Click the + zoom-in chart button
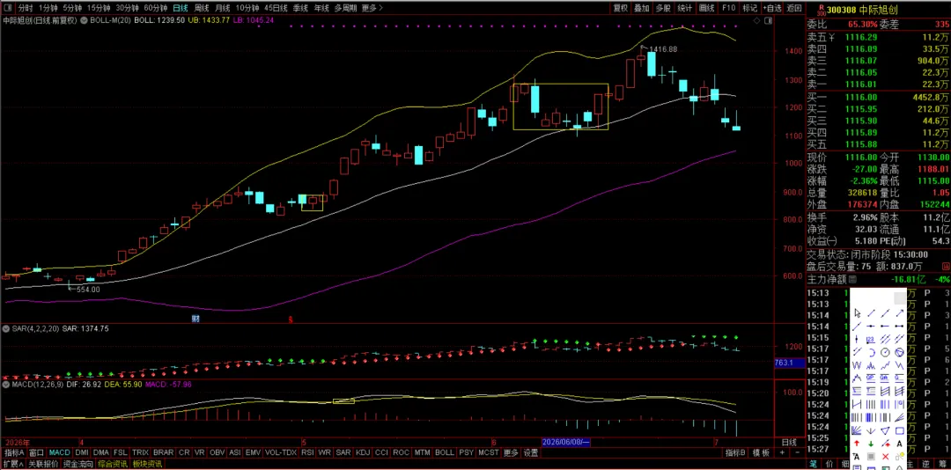 (782, 452)
